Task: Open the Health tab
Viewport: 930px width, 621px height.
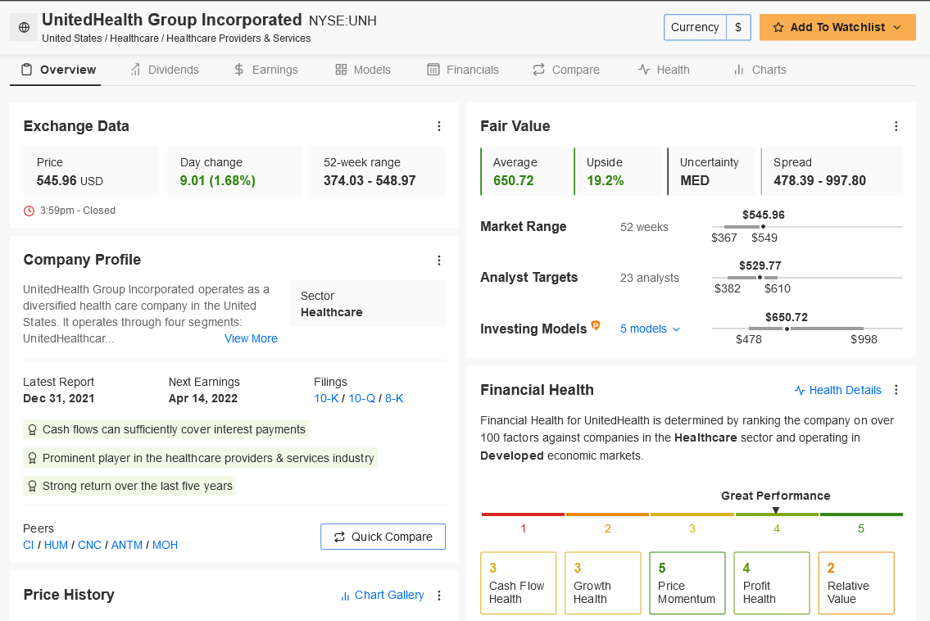Action: click(664, 70)
